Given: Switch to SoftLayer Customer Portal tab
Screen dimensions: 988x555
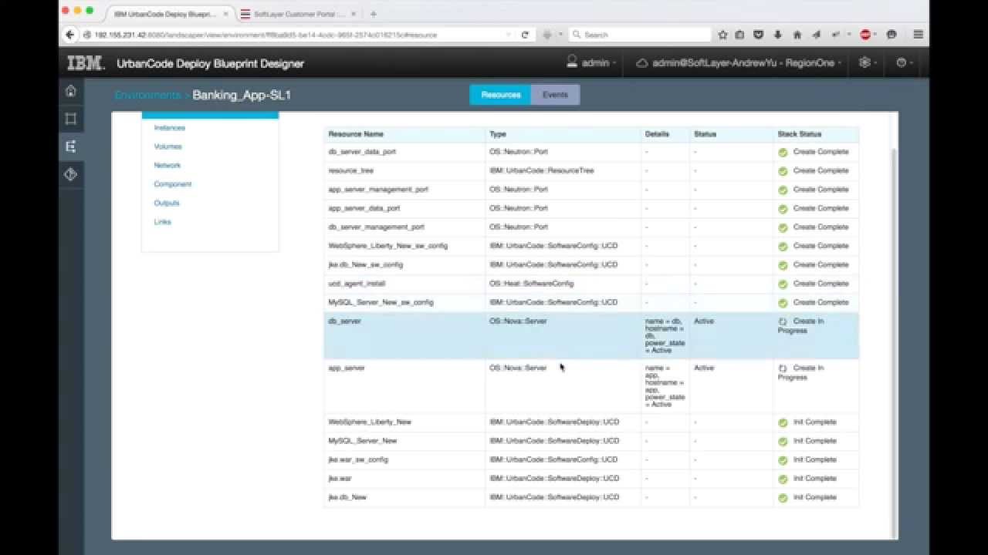Looking at the screenshot, I should click(298, 14).
